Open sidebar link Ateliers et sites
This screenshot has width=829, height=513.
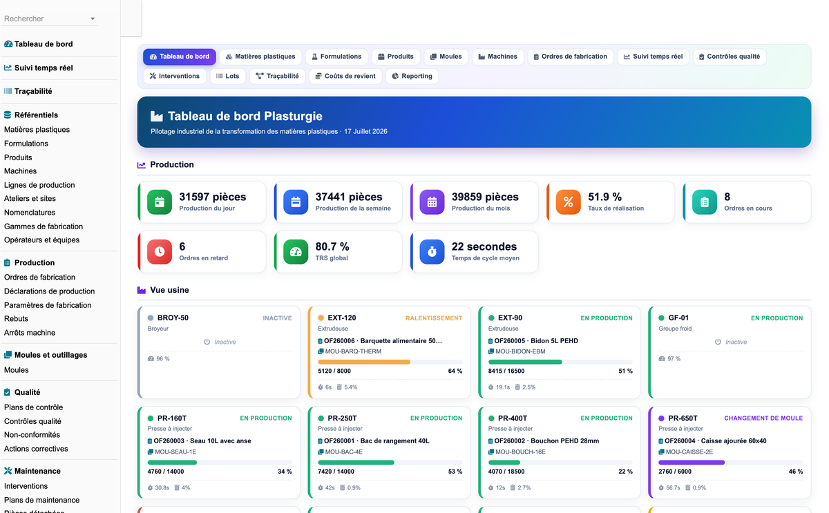(30, 199)
